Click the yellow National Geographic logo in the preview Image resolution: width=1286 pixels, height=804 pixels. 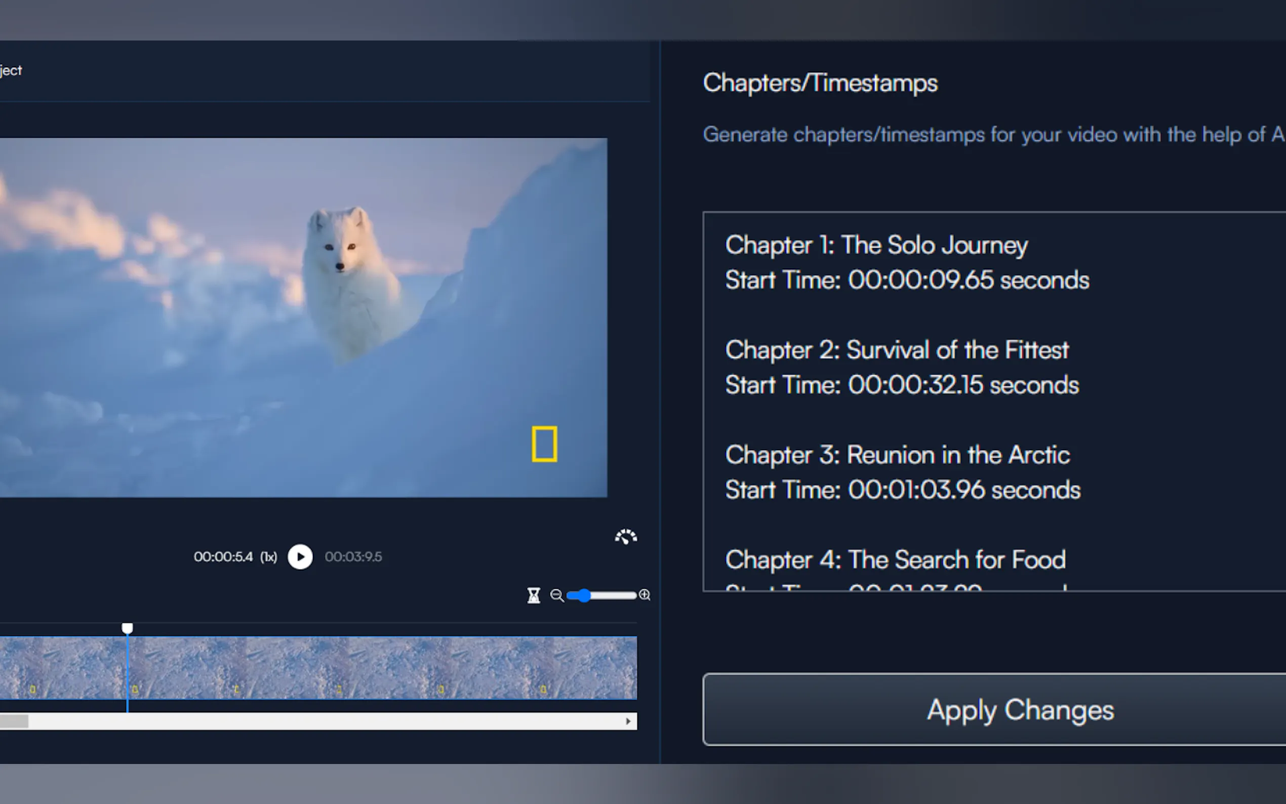(x=544, y=444)
